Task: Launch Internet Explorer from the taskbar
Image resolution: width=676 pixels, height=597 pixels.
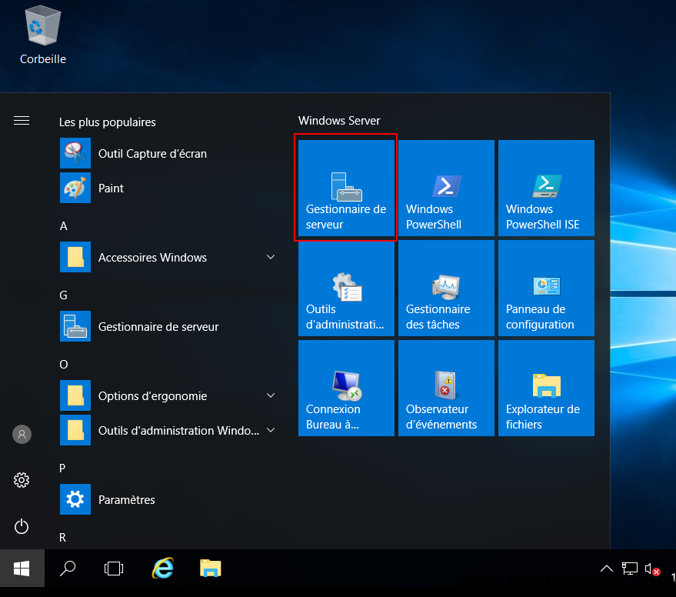Action: pyautogui.click(x=162, y=568)
